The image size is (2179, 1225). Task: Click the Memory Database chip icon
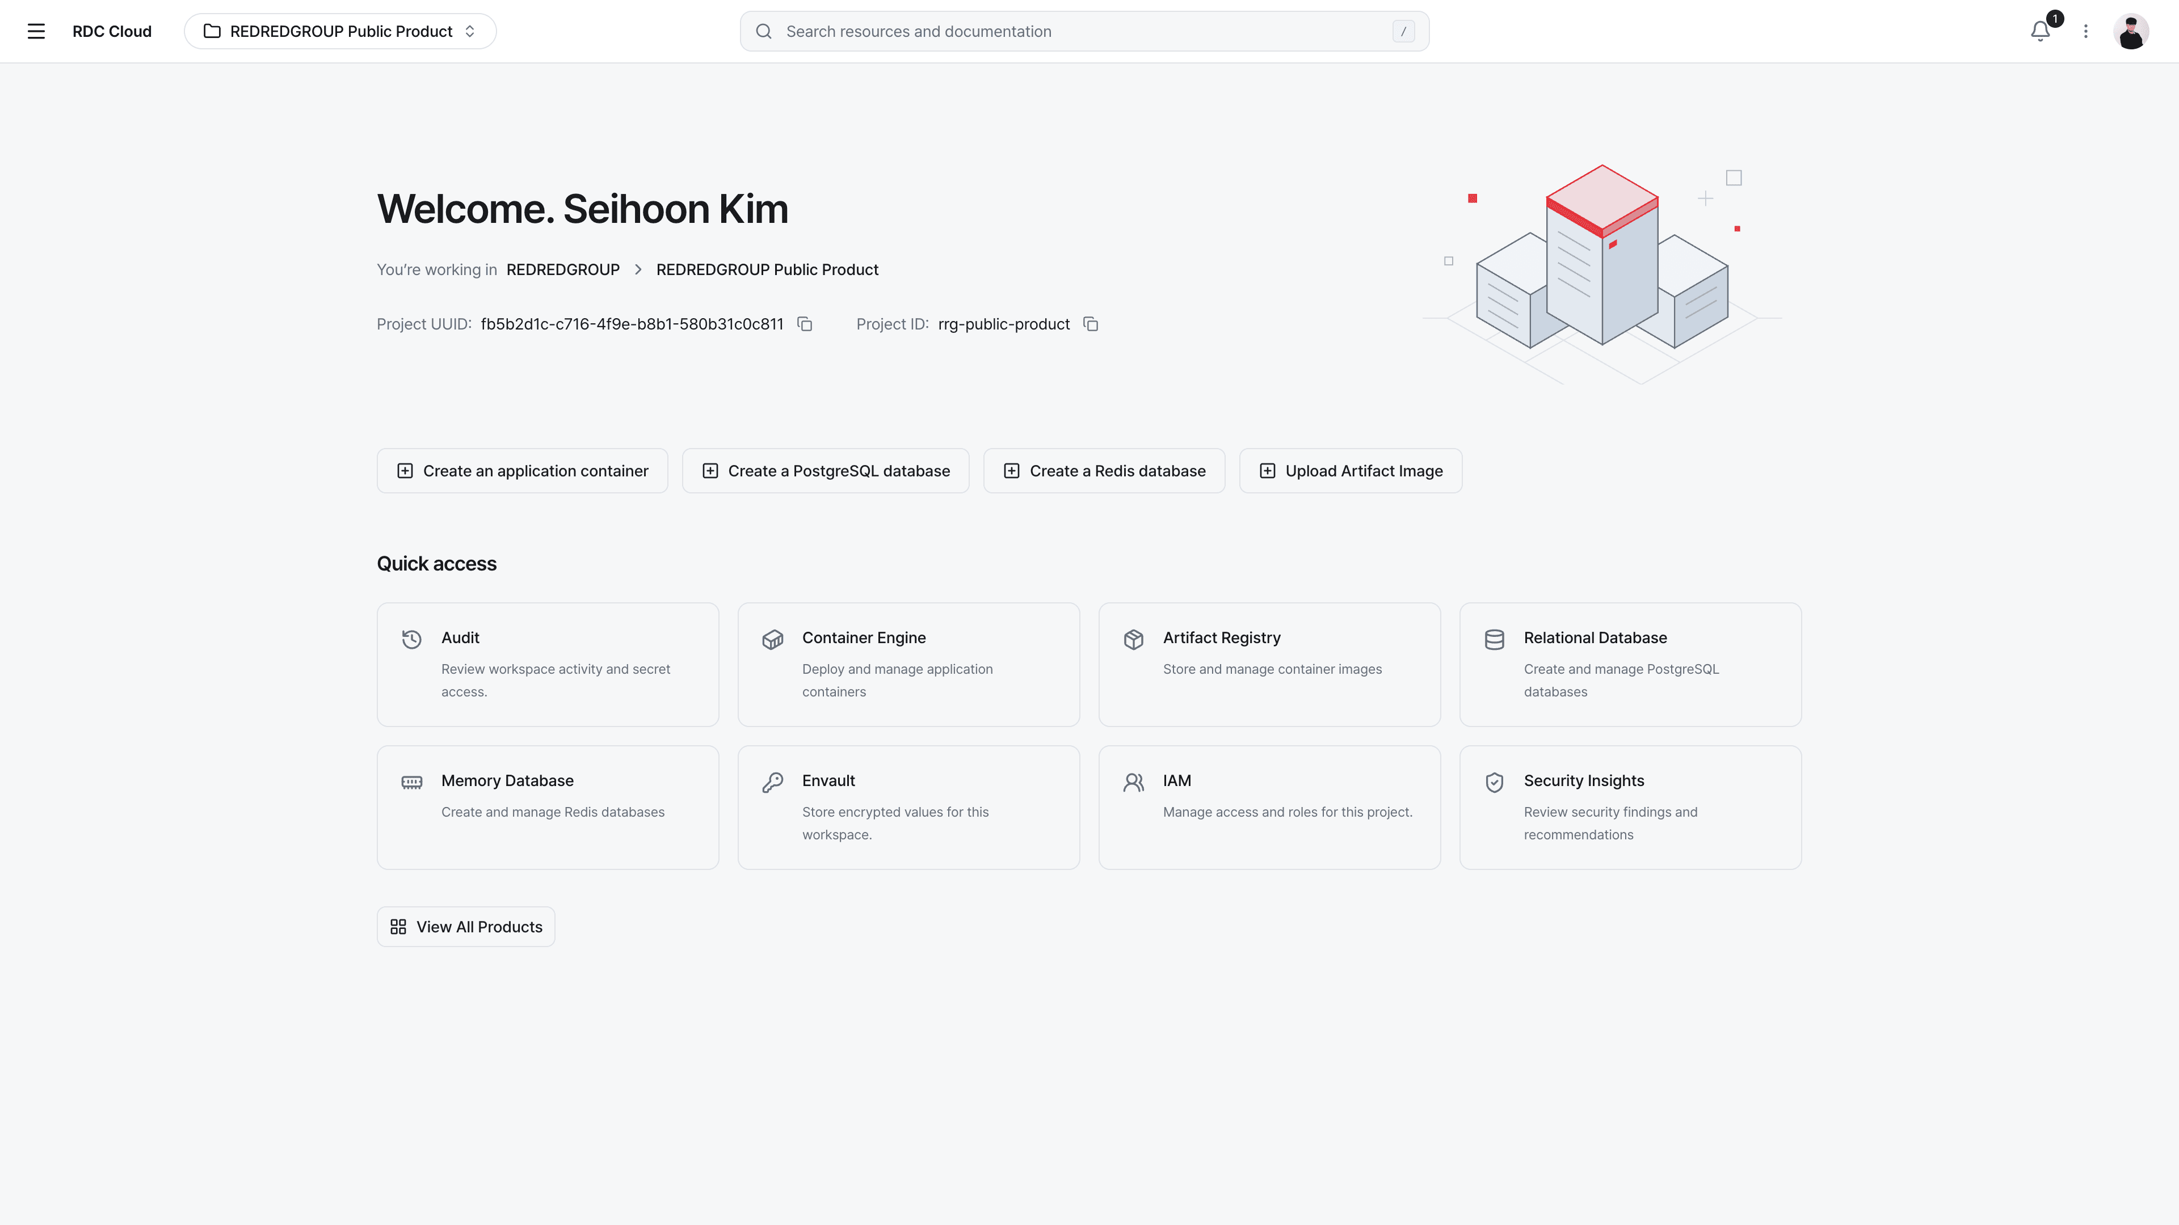(x=412, y=782)
